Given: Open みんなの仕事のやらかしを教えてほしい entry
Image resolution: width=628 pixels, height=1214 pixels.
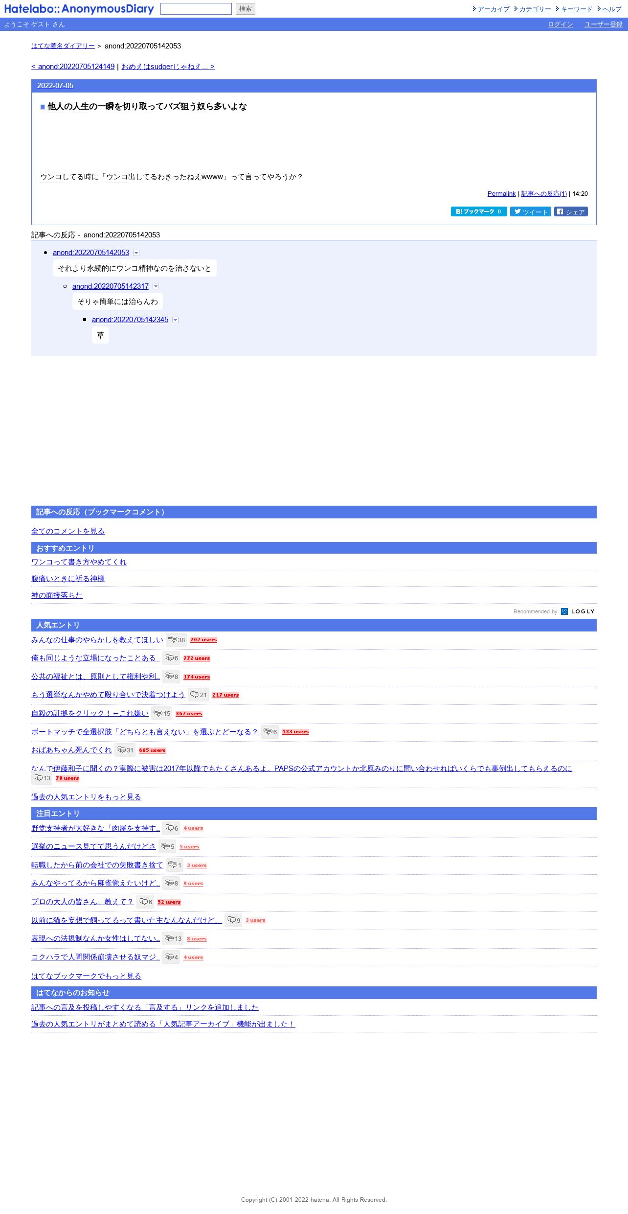Looking at the screenshot, I should point(97,640).
